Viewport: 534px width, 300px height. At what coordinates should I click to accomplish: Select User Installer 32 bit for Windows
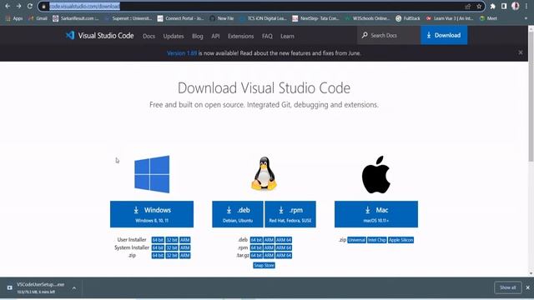pos(172,240)
